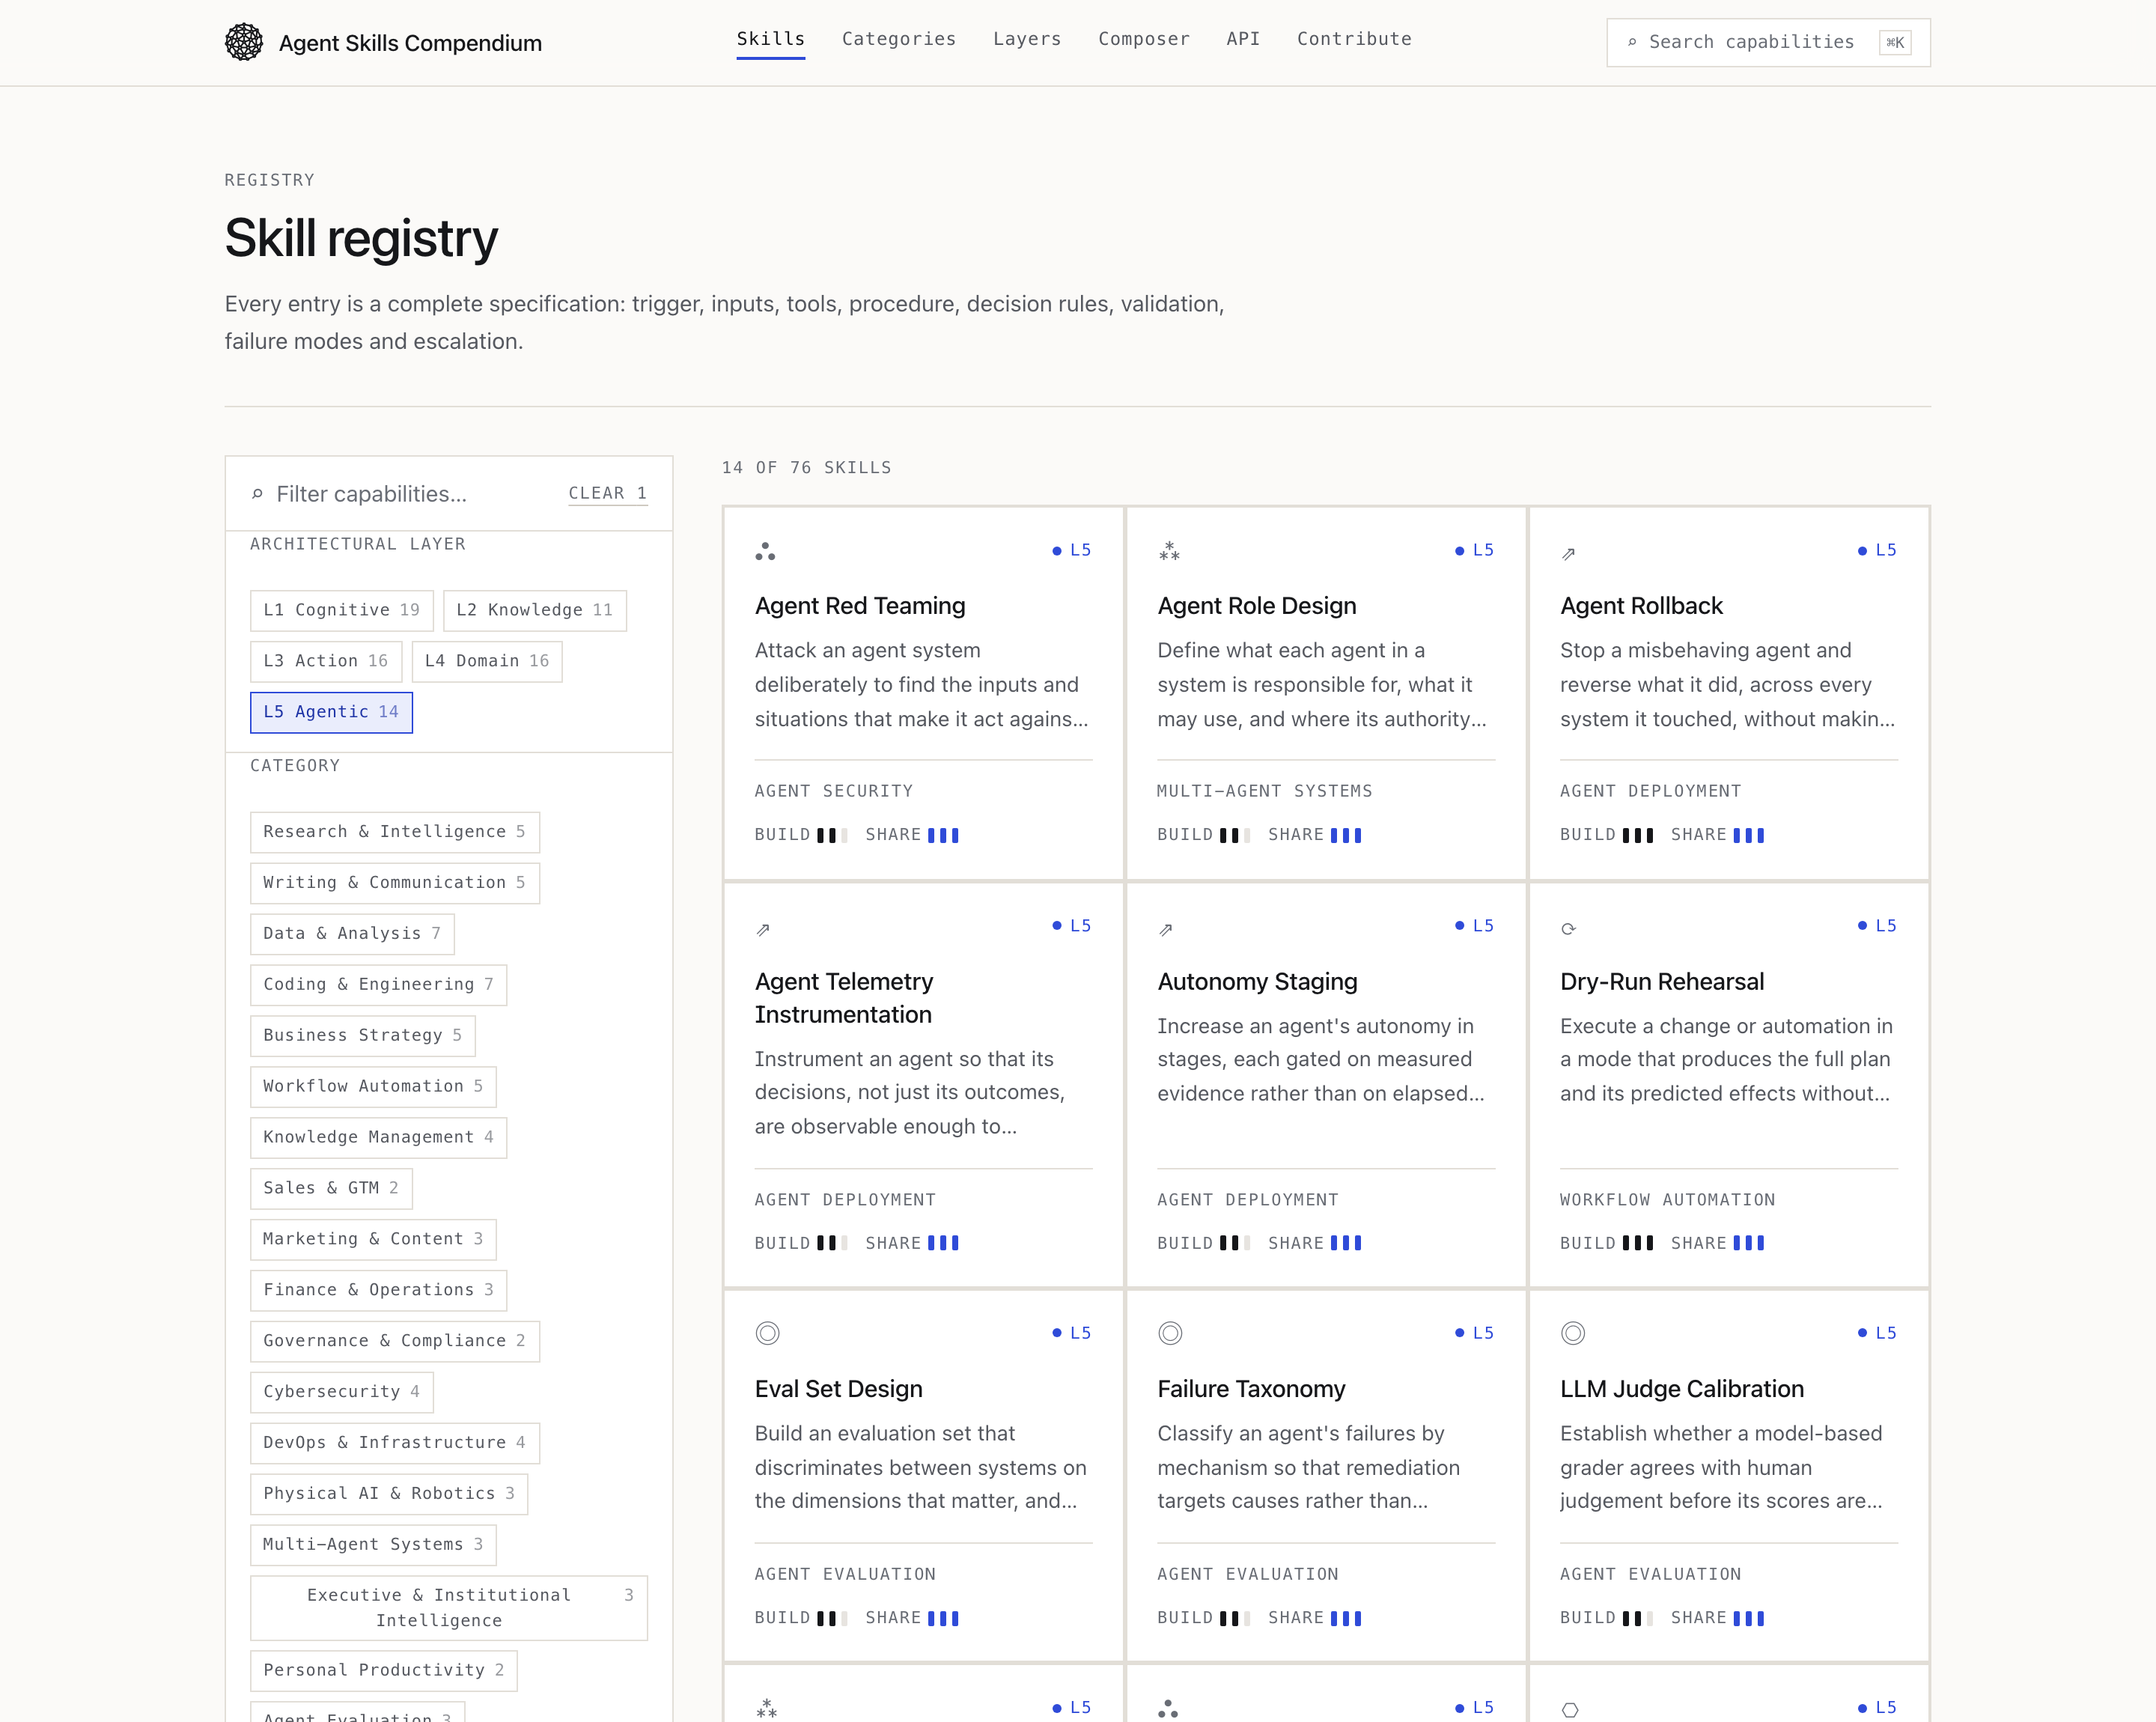
Task: Click the Failure Taxonomy target icon
Action: (x=1170, y=1333)
